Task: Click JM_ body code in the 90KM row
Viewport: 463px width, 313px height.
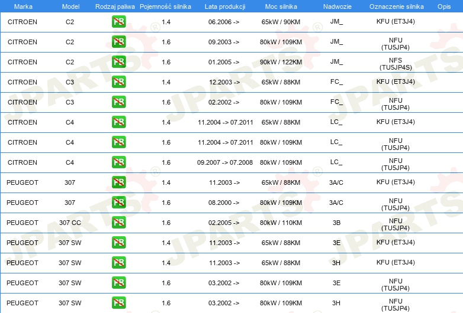Action: (336, 21)
